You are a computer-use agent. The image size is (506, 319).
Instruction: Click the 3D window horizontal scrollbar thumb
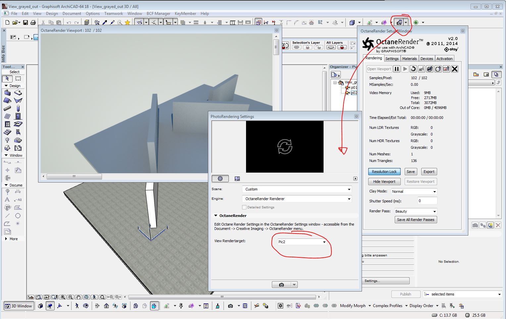(222, 297)
